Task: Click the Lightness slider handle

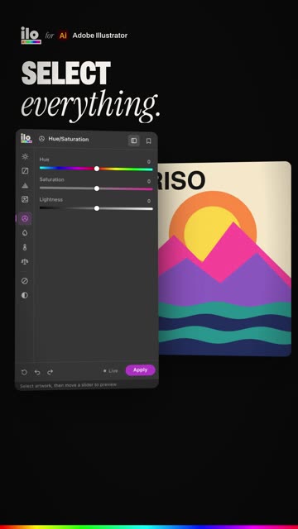Action: (x=97, y=208)
